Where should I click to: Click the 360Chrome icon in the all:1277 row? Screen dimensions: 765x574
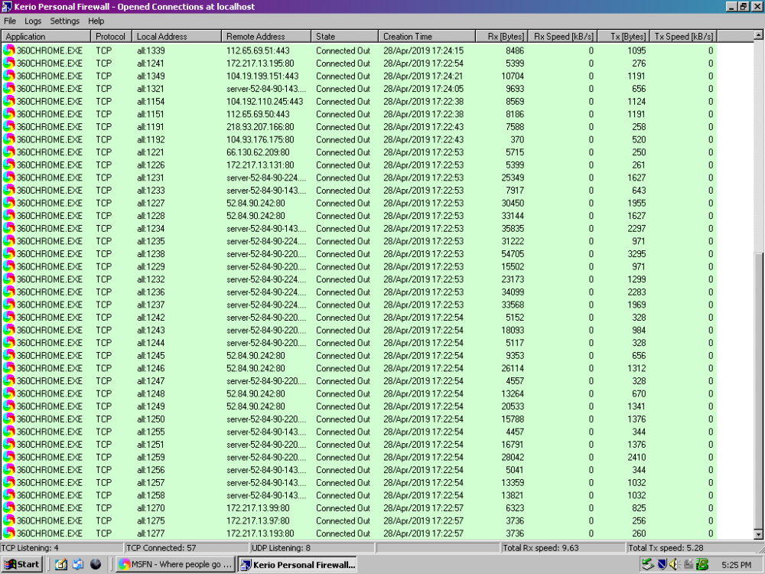[8, 533]
